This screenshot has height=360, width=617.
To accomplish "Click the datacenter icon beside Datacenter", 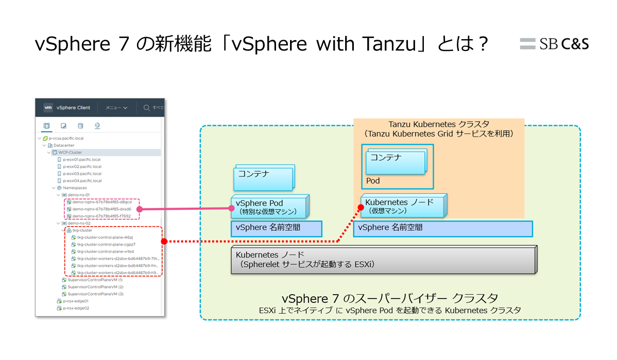I will (x=50, y=146).
